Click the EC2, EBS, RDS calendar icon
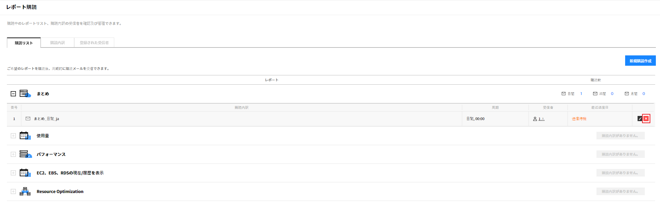Image resolution: width=660 pixels, height=203 pixels. [25, 173]
